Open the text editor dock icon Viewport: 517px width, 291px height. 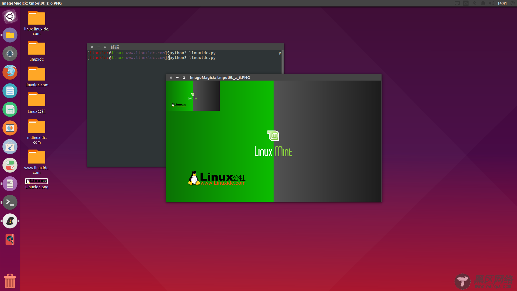click(10, 184)
